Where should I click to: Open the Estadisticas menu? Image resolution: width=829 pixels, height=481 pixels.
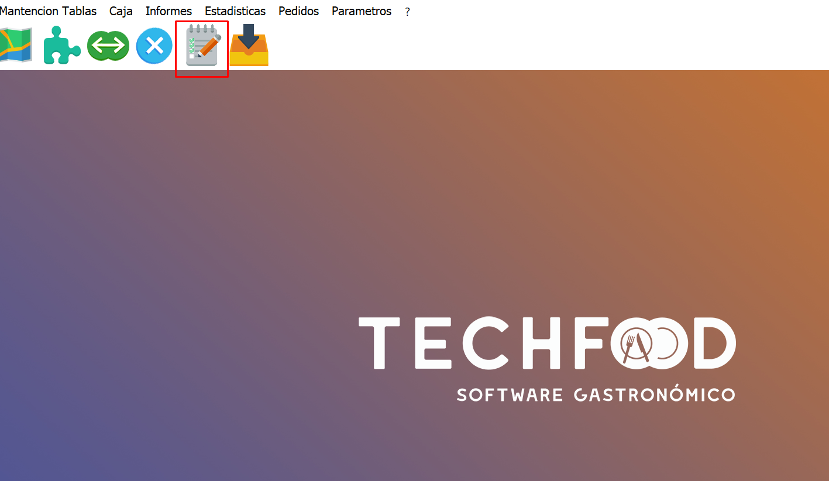(235, 11)
